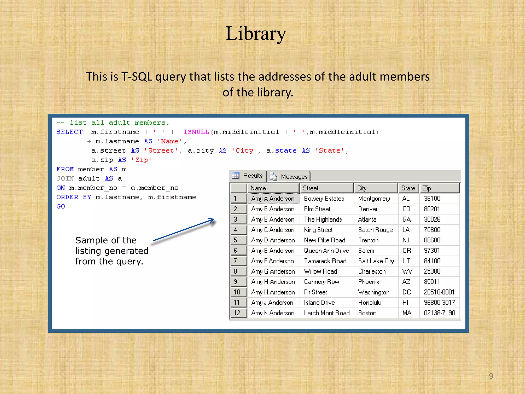The height and width of the screenshot is (394, 525).
Task: Select row header 1
Action: (x=238, y=199)
